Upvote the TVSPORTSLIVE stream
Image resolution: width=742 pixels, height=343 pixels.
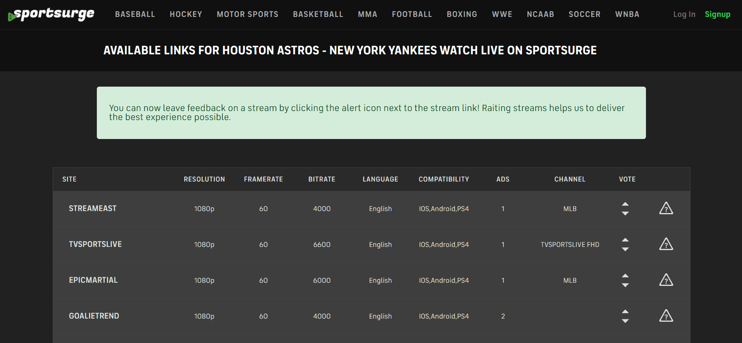(x=625, y=240)
